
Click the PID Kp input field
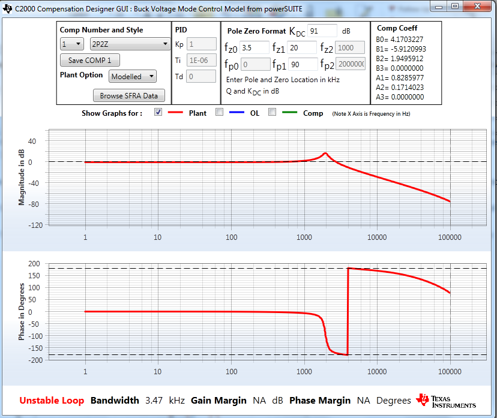point(202,44)
